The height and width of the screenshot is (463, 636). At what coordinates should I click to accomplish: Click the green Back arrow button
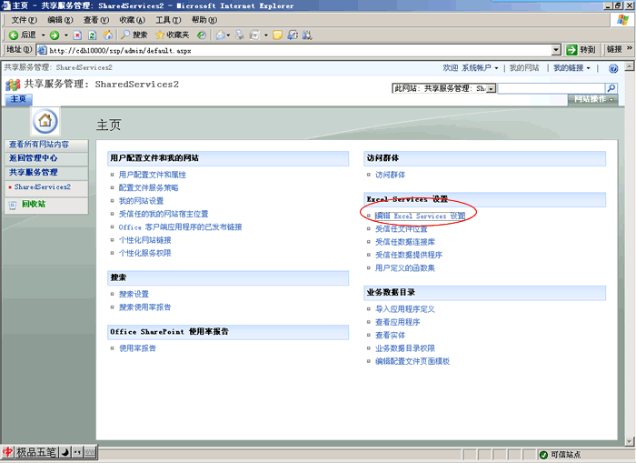[14, 35]
